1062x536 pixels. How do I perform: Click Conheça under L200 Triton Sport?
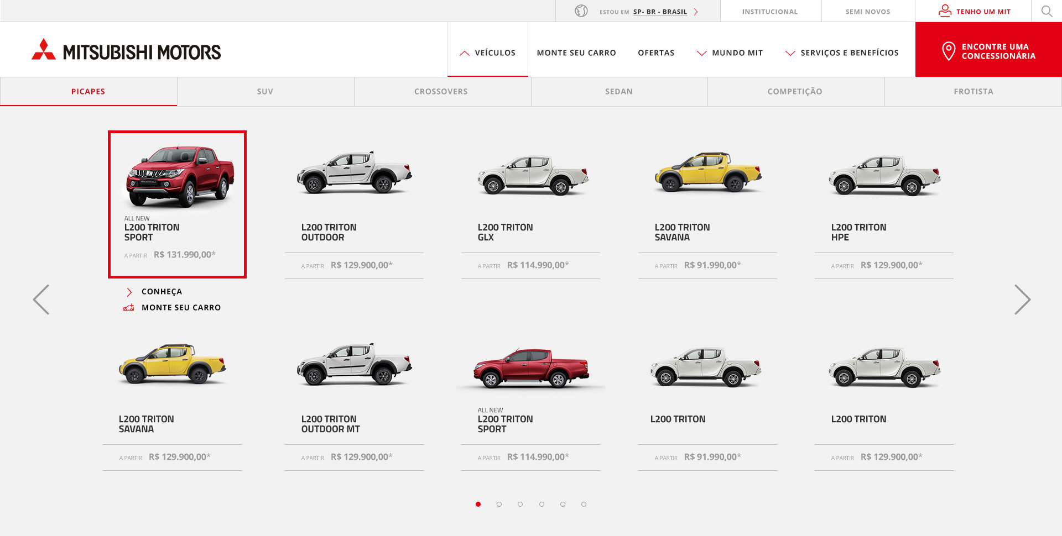162,292
